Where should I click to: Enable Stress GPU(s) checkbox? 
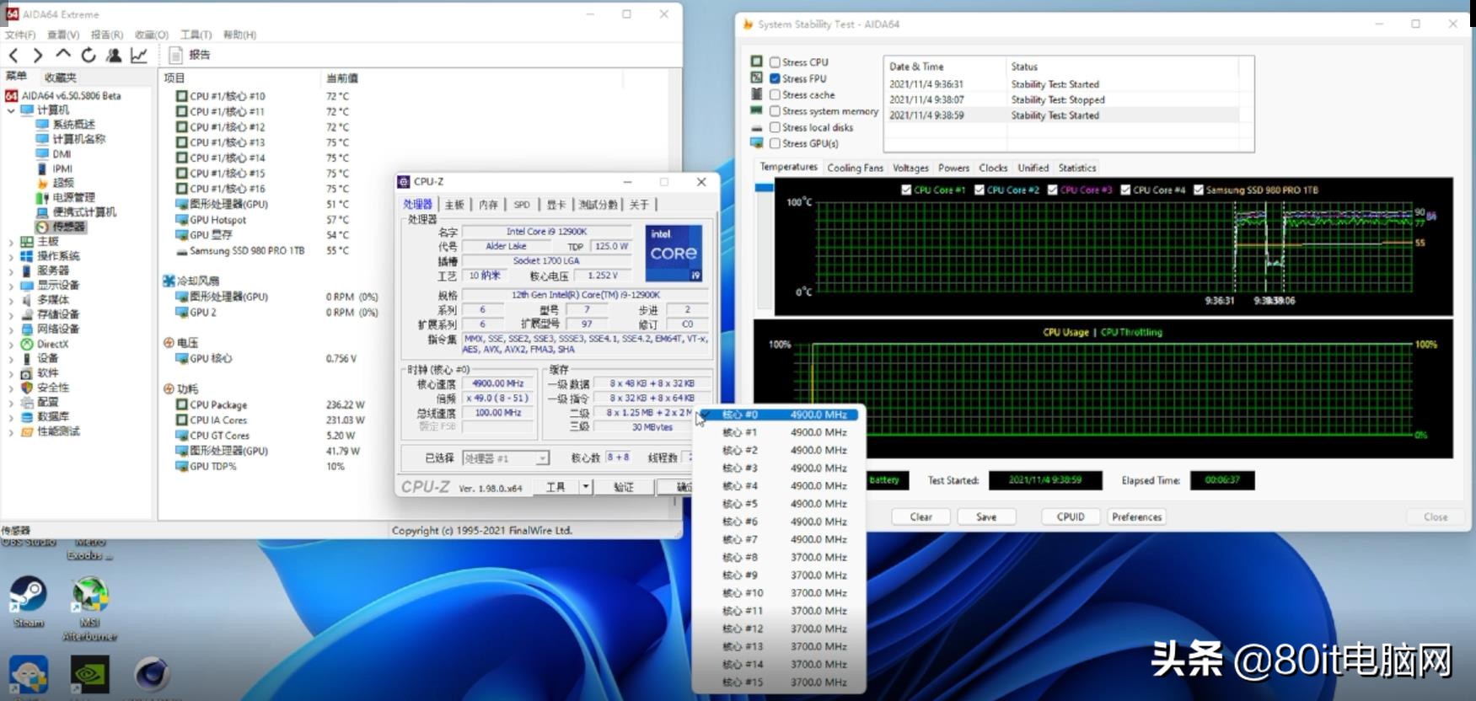click(775, 143)
